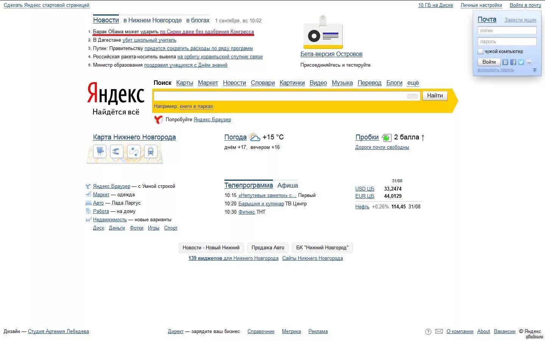545x341 pixels.
Task: Click the логин input field
Action: (x=507, y=31)
